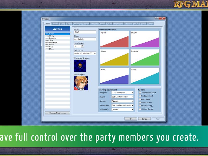
Task: Select actor 001:Ralph in the list
Action: [57, 34]
